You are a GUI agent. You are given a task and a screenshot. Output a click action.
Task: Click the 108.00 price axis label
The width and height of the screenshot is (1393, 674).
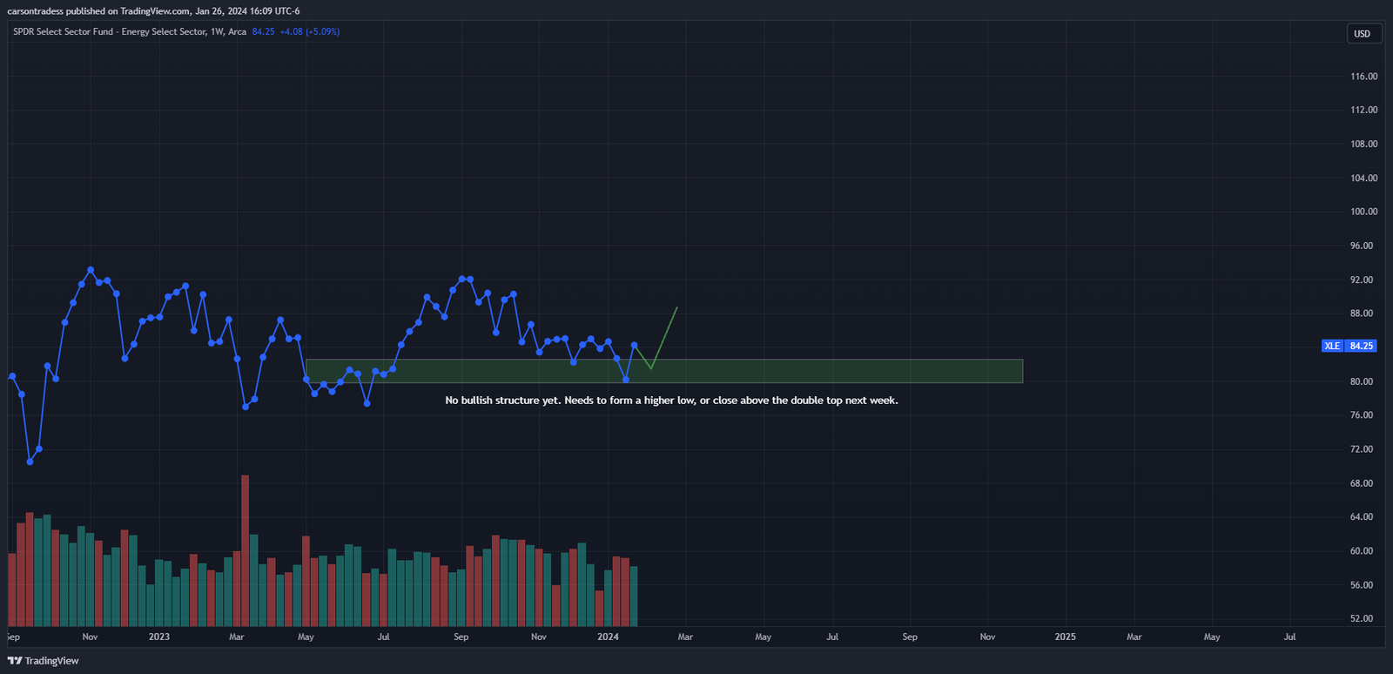1363,144
